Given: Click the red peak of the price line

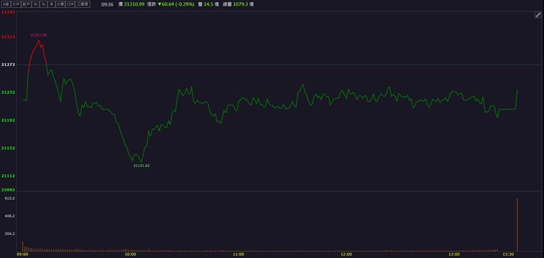Looking at the screenshot, I should tap(39, 41).
